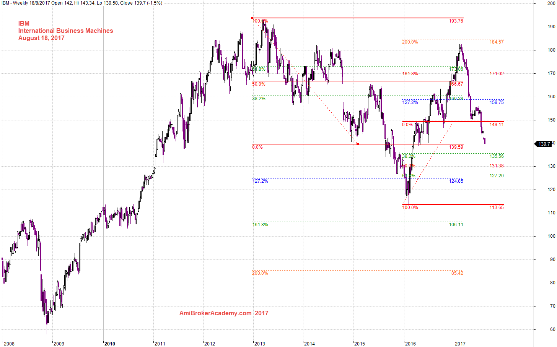Viewport: 557px width, 347px height.
Task: Click the AmiBrokerAcademy.com 2017 text
Action: point(224,313)
